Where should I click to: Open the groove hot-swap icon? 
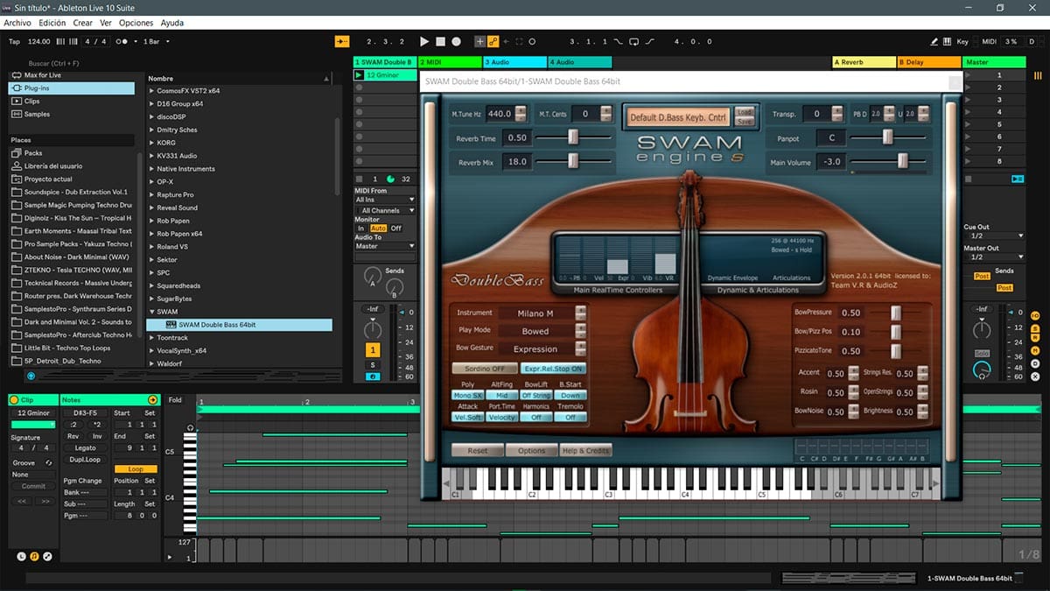click(x=48, y=462)
